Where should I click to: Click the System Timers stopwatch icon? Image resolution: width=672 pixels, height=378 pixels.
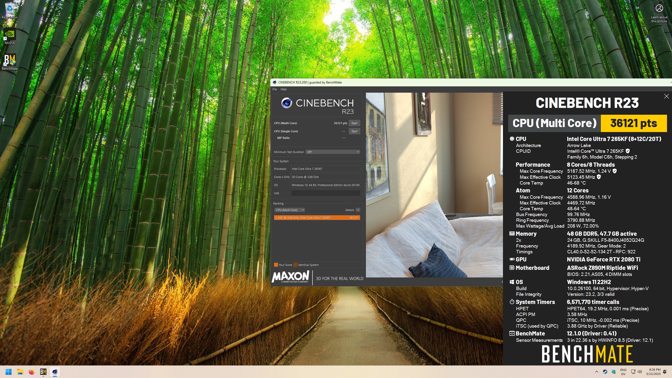tap(512, 302)
